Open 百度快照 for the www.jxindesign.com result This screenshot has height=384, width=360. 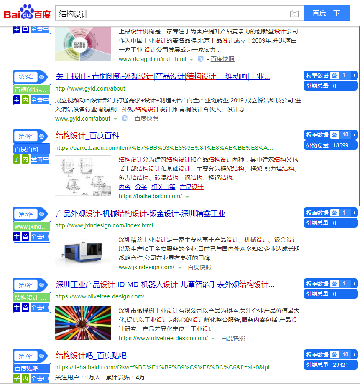199,267
